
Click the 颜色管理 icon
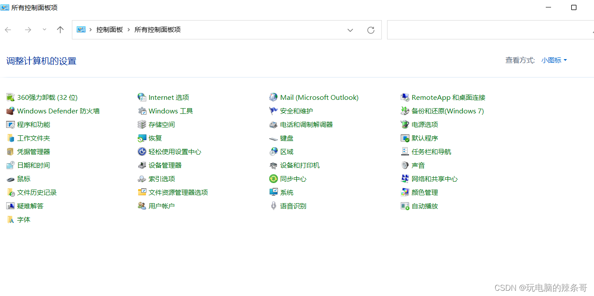(405, 192)
